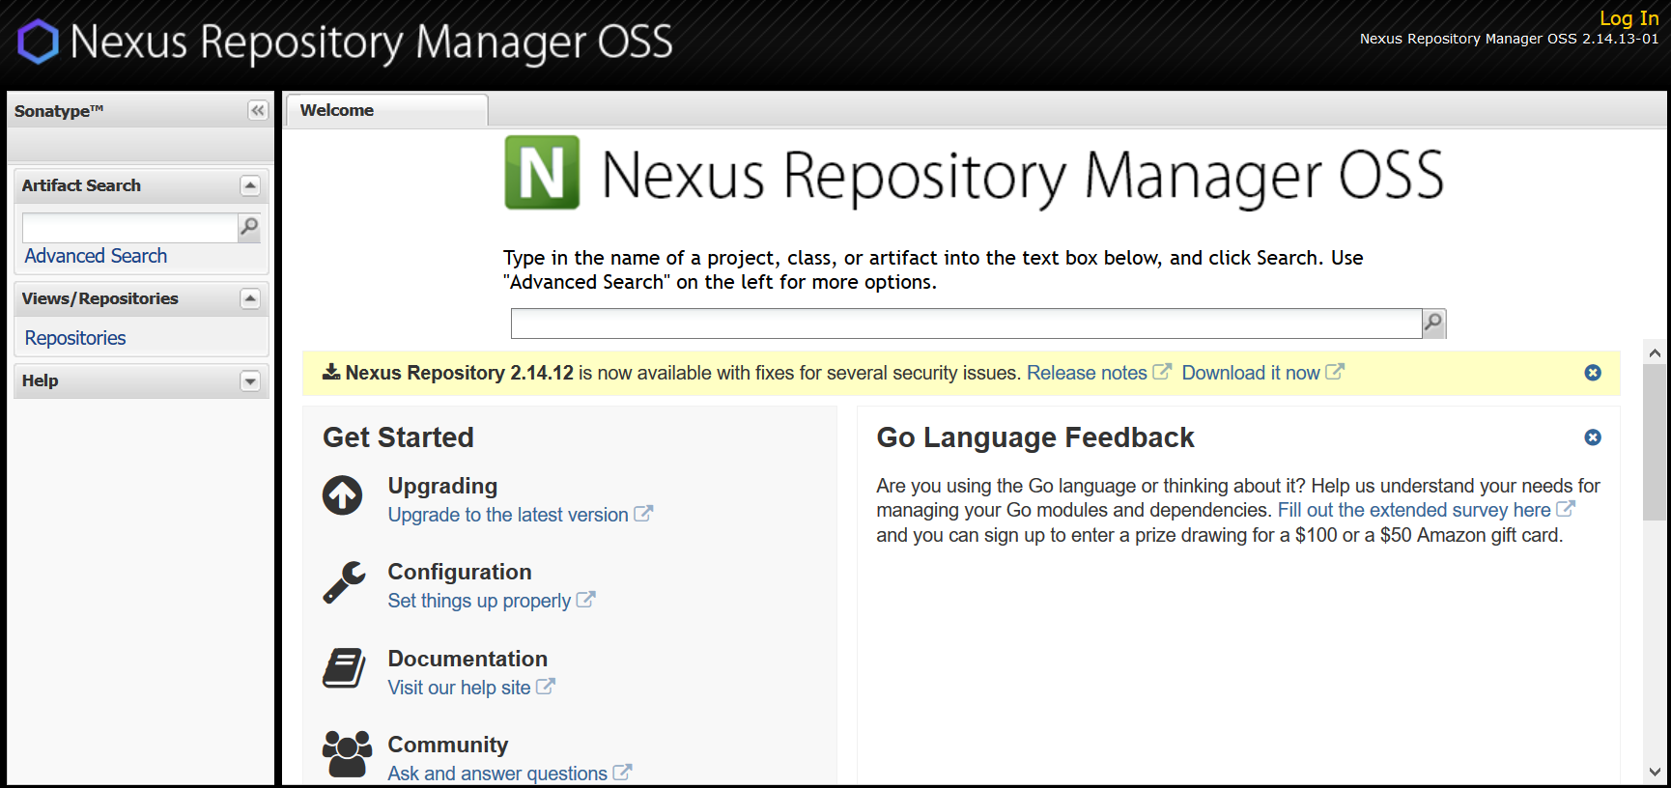This screenshot has width=1671, height=788.
Task: Collapse the Artifact Search section
Action: (250, 185)
